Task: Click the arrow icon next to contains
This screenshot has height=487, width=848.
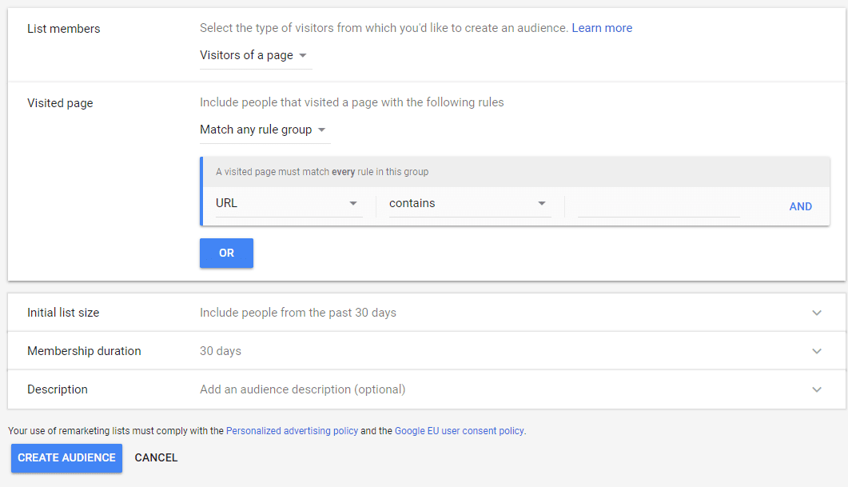Action: [542, 203]
